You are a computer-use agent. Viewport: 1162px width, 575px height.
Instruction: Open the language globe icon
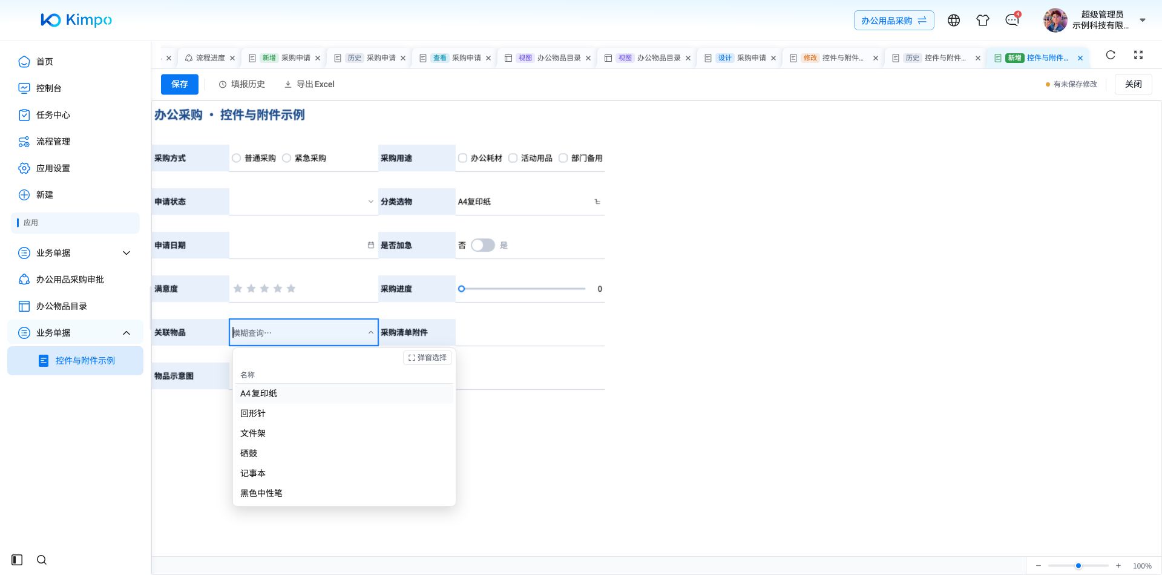coord(954,21)
